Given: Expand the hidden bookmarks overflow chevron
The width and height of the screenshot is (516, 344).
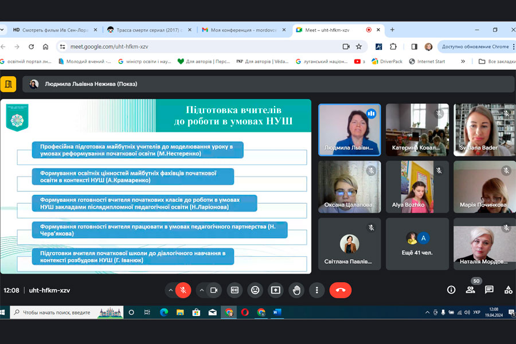Looking at the screenshot, I should click(463, 61).
